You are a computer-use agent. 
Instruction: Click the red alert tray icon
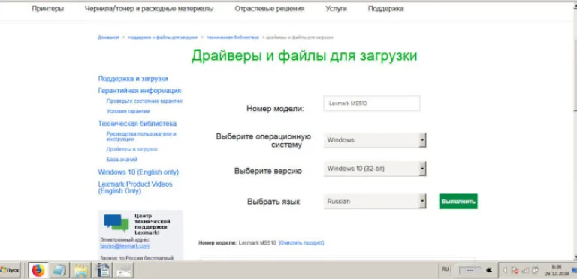click(x=515, y=271)
